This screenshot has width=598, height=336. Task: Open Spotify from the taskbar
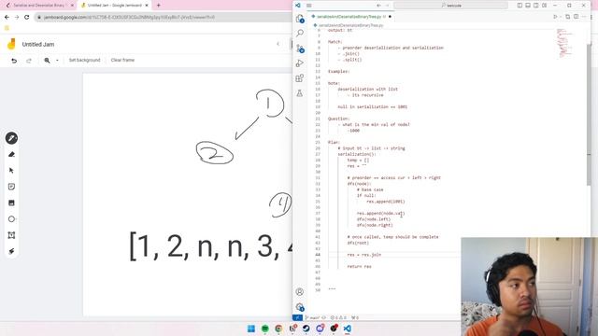tap(265, 329)
